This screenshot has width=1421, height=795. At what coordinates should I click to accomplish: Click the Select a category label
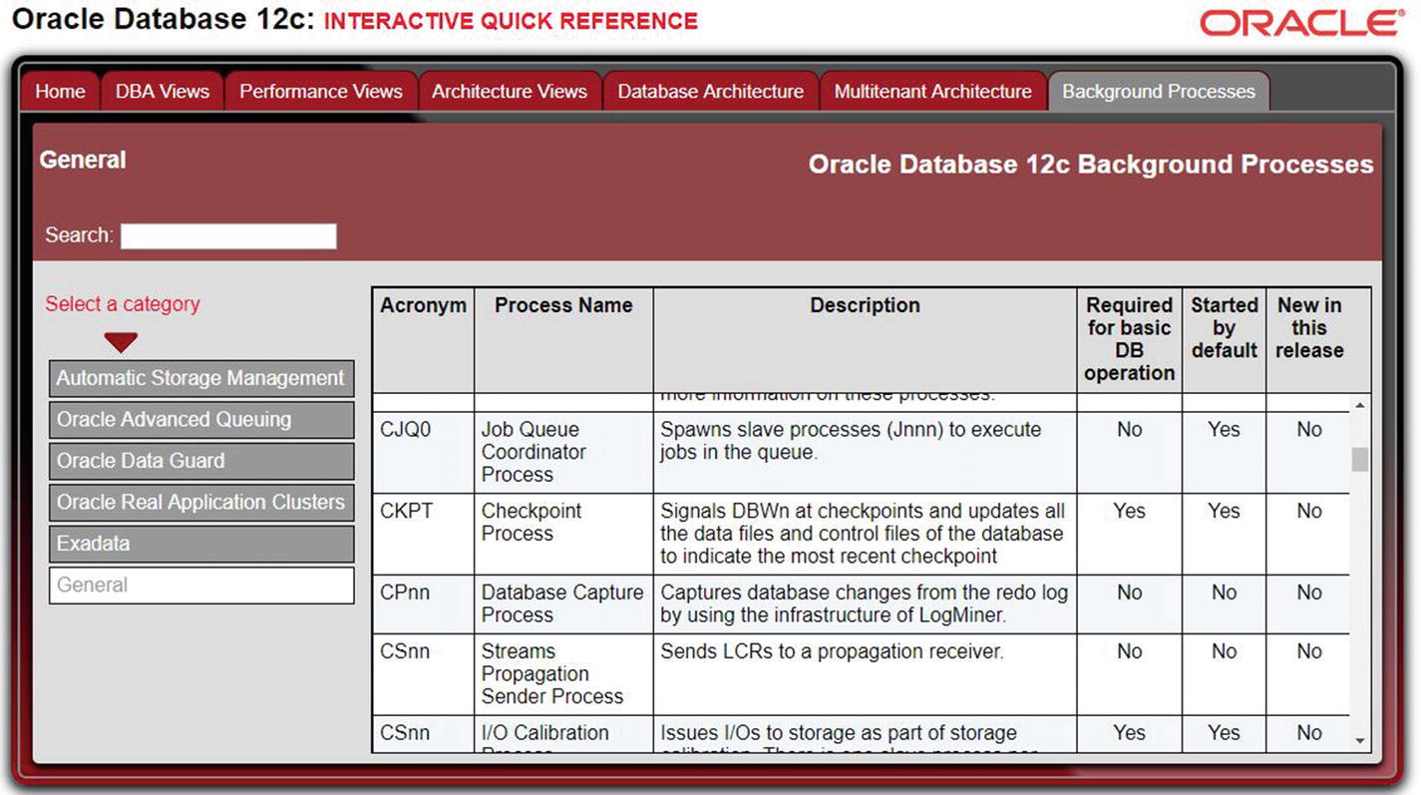pos(123,304)
